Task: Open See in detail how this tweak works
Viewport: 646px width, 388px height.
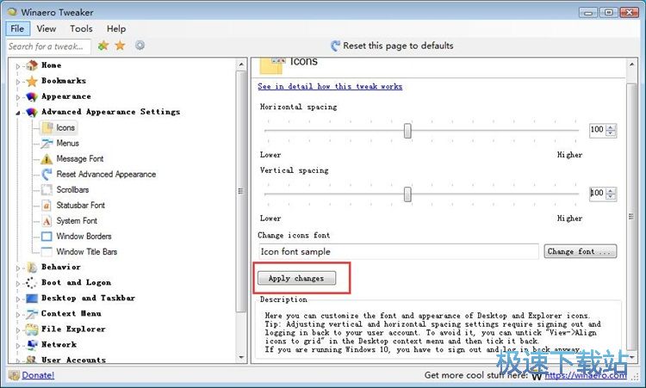Action: pyautogui.click(x=330, y=86)
